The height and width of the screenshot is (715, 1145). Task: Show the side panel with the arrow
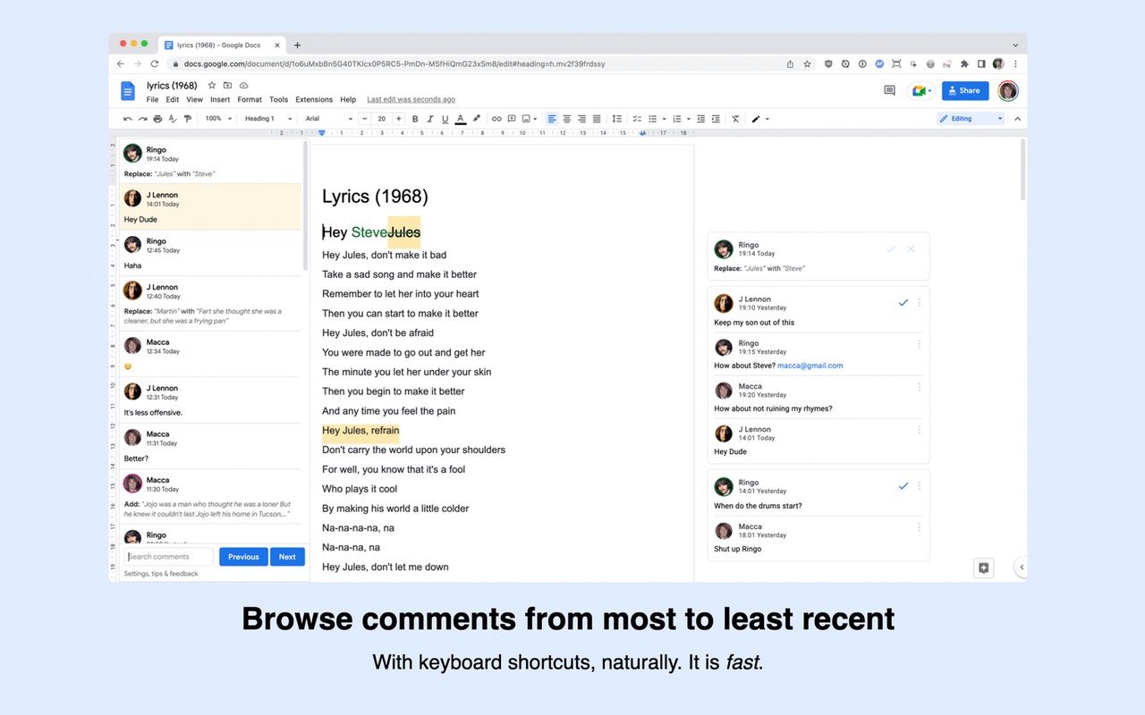[x=1022, y=567]
